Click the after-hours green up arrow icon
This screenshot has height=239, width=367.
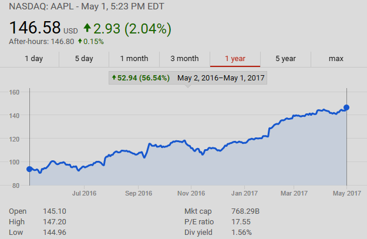point(80,41)
